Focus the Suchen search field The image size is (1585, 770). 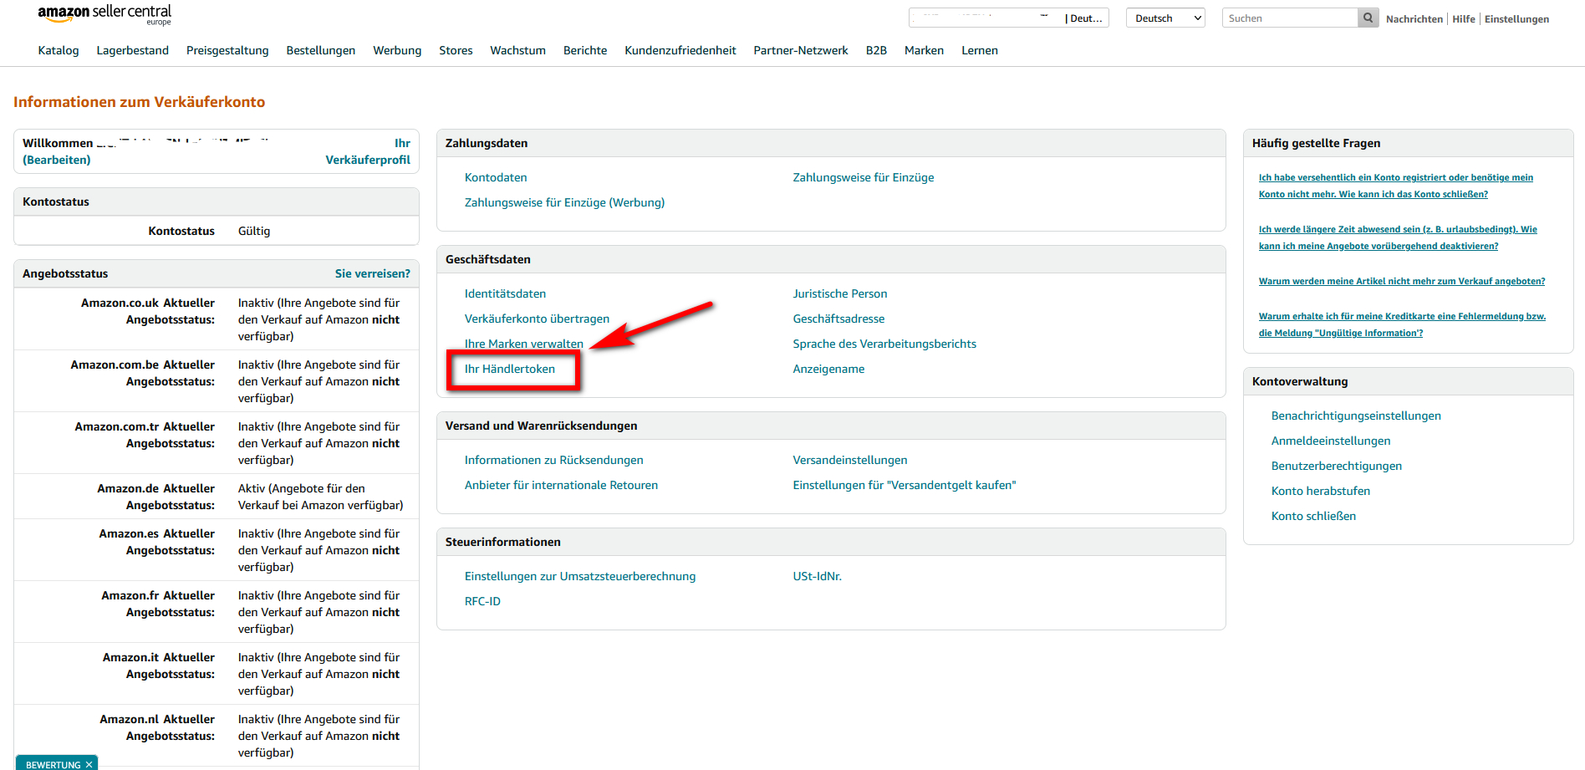1290,18
